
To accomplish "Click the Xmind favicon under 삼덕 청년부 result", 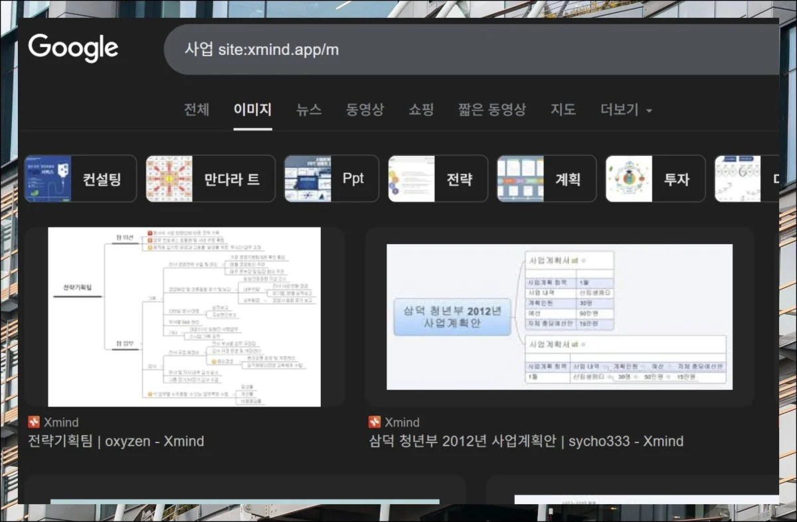I will (375, 422).
